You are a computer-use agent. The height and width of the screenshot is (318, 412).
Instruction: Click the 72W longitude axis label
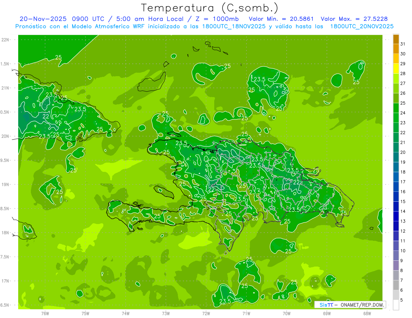click(x=206, y=314)
